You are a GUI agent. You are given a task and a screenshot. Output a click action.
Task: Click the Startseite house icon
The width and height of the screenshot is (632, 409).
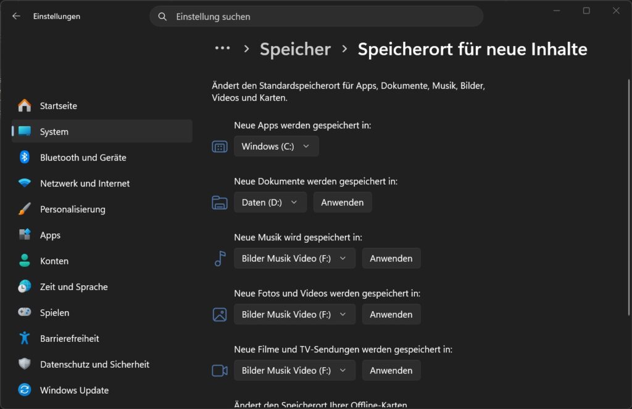coord(25,105)
